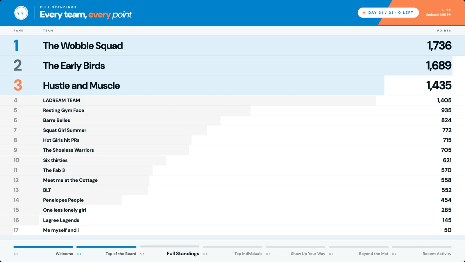Click the 1,405 points value
Image resolution: width=465 pixels, height=262 pixels.
[x=444, y=100]
